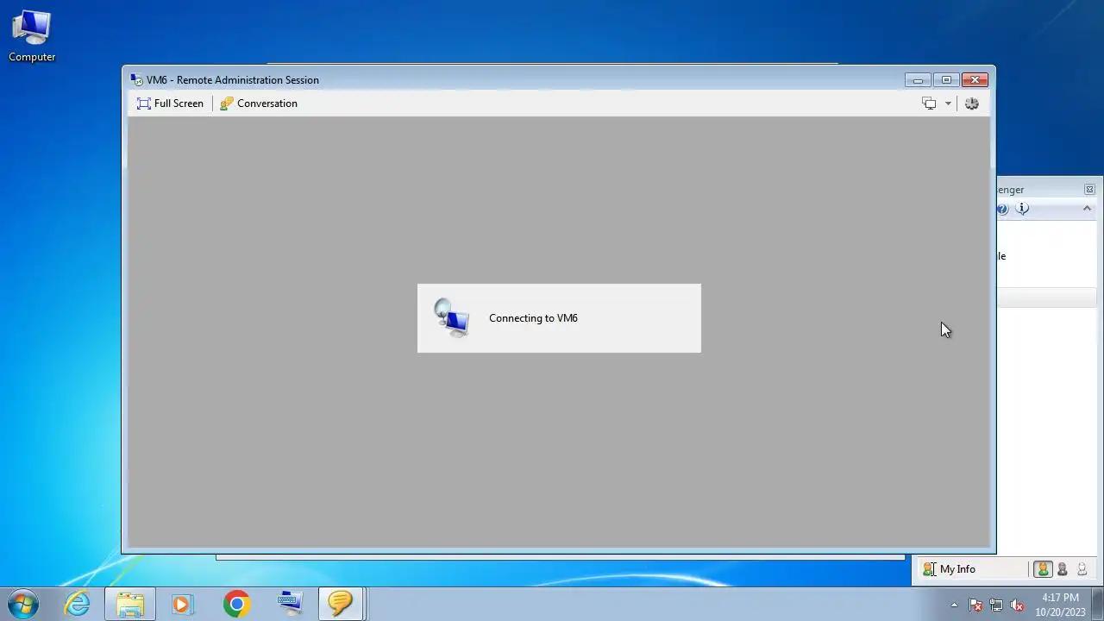Screen dimensions: 1104x621
Task: Select the available (green) status icon
Action: 1043,569
